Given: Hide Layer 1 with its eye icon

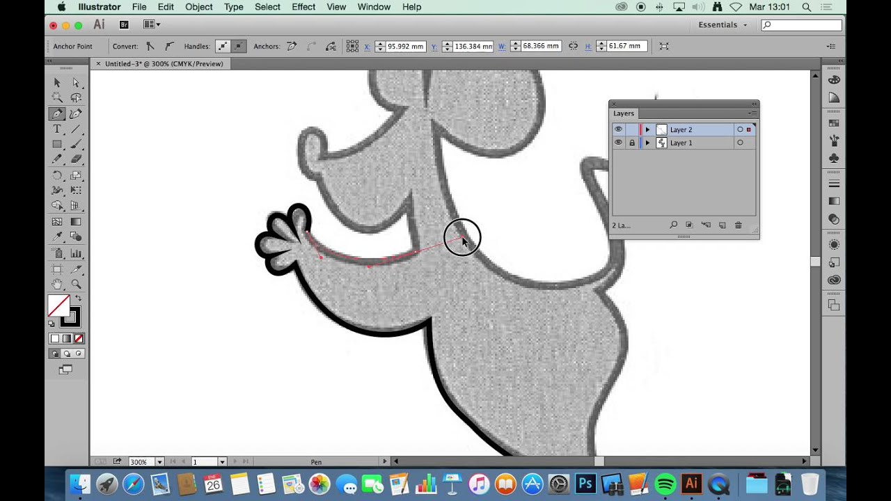Looking at the screenshot, I should point(618,143).
